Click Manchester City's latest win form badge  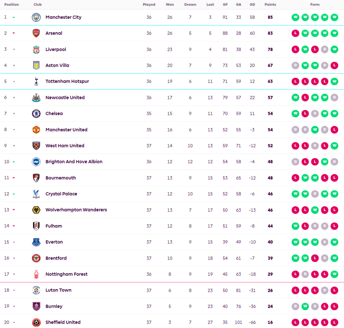[x=334, y=17]
